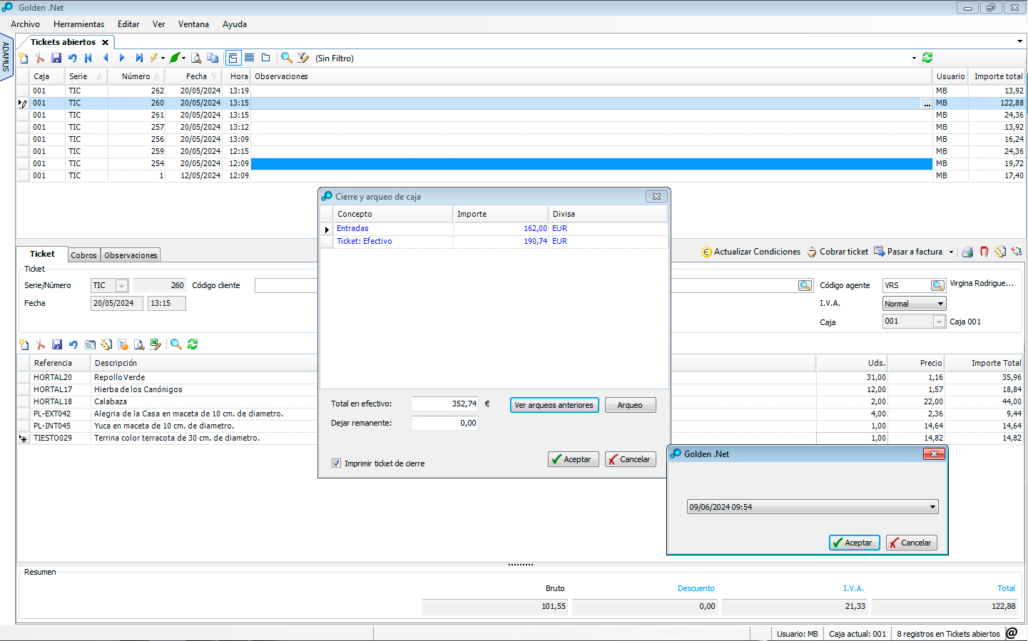Go to the last record with top toolbar arrow
Screen dimensions: 1028x641
pos(139,58)
